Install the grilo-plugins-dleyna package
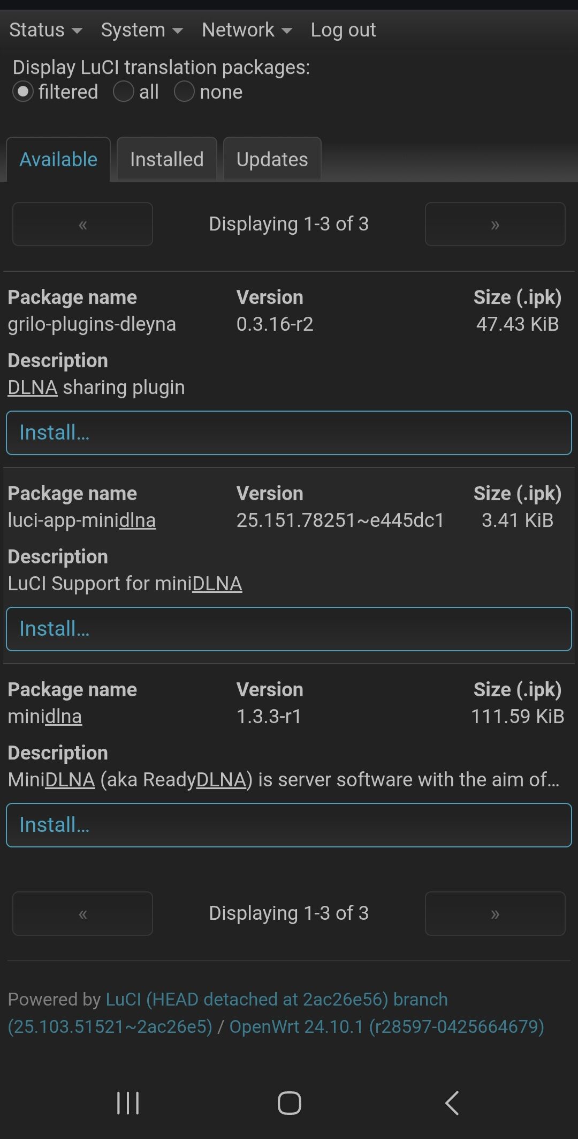 coord(289,433)
